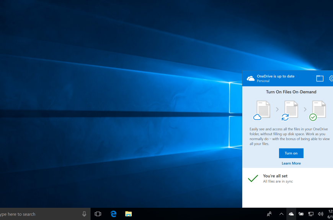Screen dimensions: 333x220
Task: Open File Explorer from the taskbar
Action: point(129,214)
